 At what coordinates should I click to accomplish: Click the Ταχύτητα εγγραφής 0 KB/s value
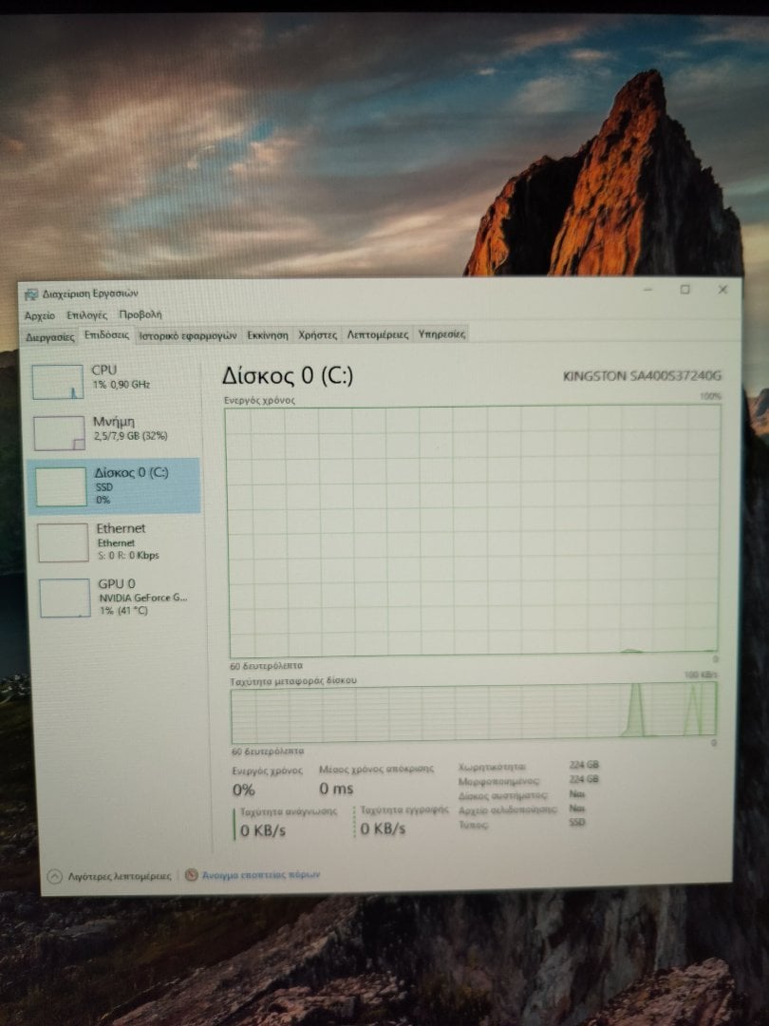(x=383, y=829)
